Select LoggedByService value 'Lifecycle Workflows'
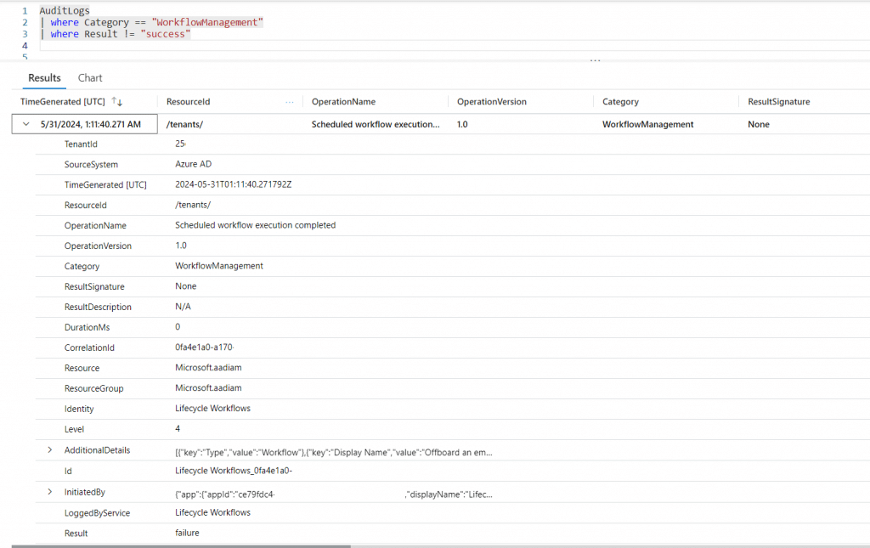This screenshot has height=548, width=870. (x=212, y=512)
